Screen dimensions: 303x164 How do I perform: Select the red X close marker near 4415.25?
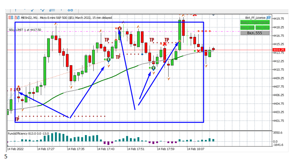tap(165, 44)
